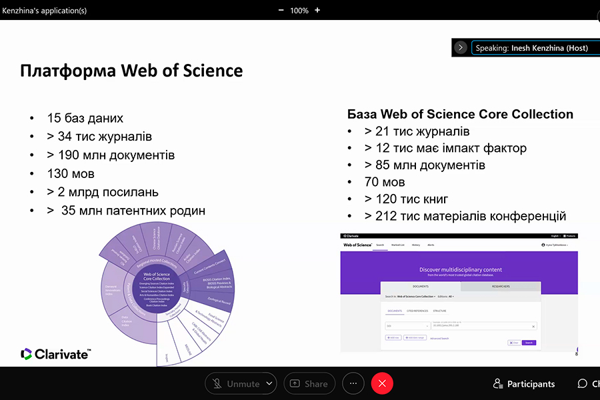Click the Kenzhina's application(s) title

[x=45, y=11]
